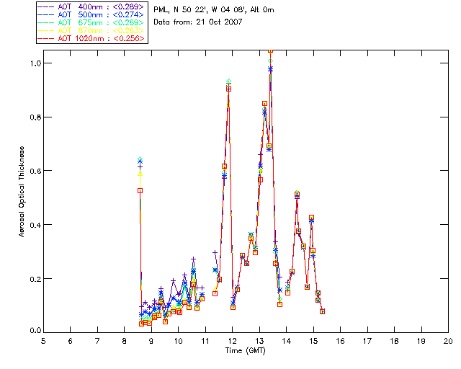Click the red dashed line sample for 1020nm

tap(46, 38)
